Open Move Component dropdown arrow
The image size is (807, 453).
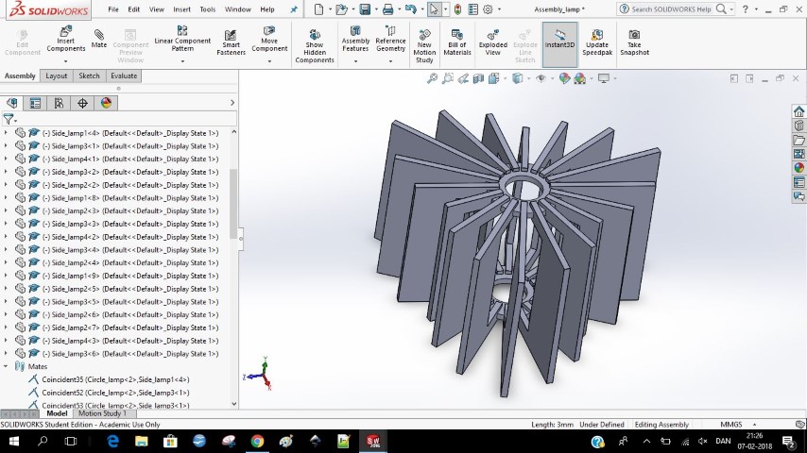coord(269,61)
